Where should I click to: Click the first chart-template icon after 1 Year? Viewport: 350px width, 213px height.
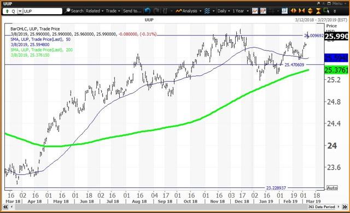pos(255,11)
